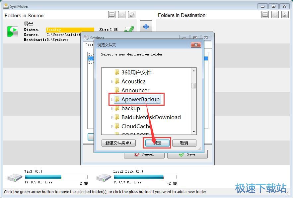This screenshot has height=198, width=293.
Task: Click the select-all checkbox icon under Folders in Destination
Action: [285, 15]
